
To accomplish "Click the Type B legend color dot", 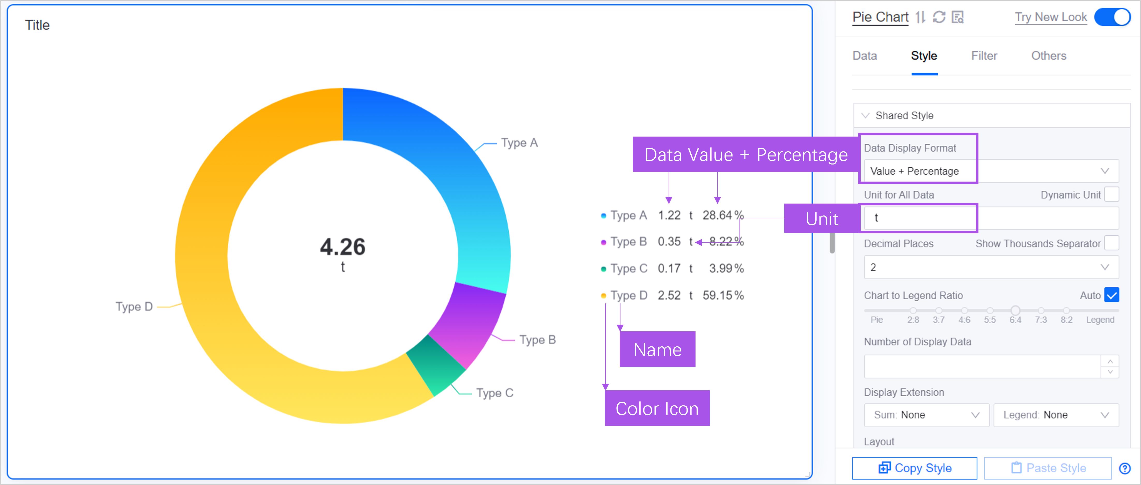I will pyautogui.click(x=603, y=243).
